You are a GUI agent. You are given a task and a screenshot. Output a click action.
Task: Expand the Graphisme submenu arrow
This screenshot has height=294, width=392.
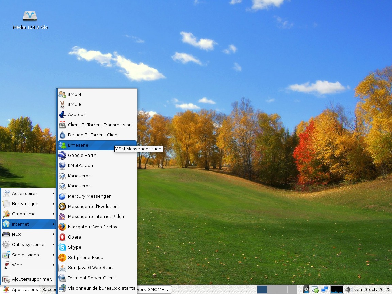click(53, 214)
